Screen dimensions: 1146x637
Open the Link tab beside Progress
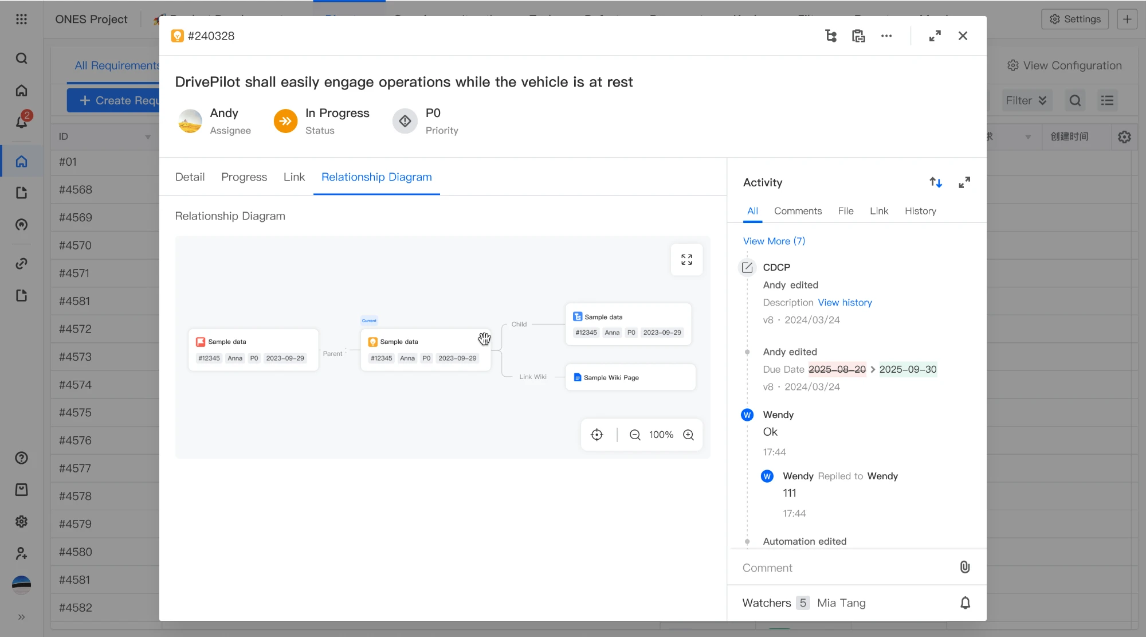(x=294, y=177)
